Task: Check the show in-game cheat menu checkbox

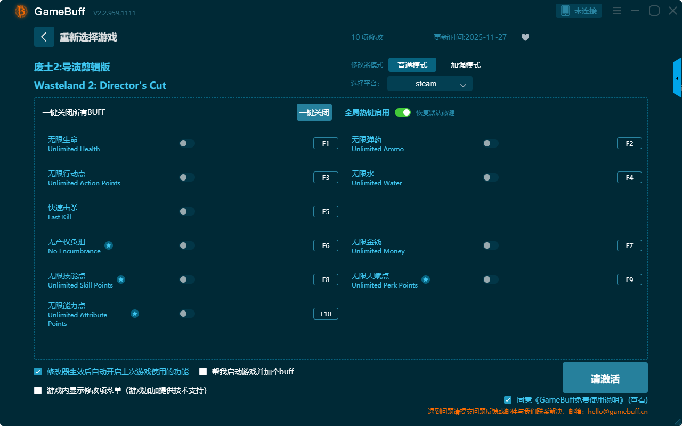Action: pos(38,390)
